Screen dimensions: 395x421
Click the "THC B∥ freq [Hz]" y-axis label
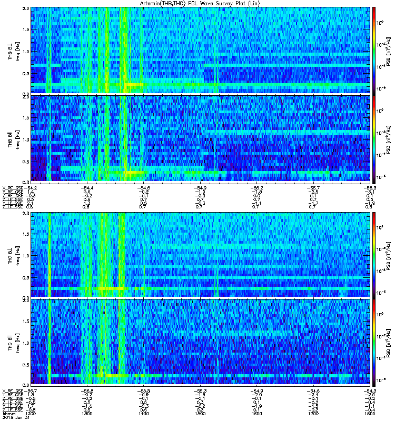coord(14,343)
